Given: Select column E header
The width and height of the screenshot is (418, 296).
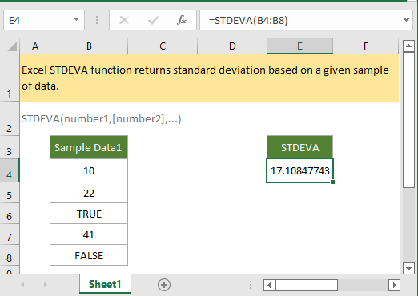Looking at the screenshot, I should click(x=299, y=46).
